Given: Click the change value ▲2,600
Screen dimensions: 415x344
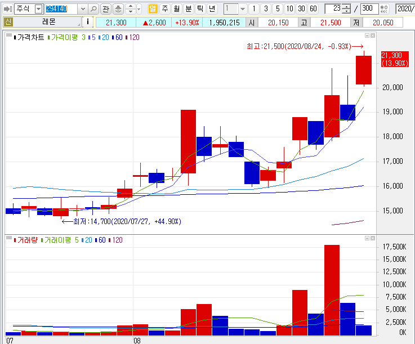Looking at the screenshot, I should tap(154, 23).
